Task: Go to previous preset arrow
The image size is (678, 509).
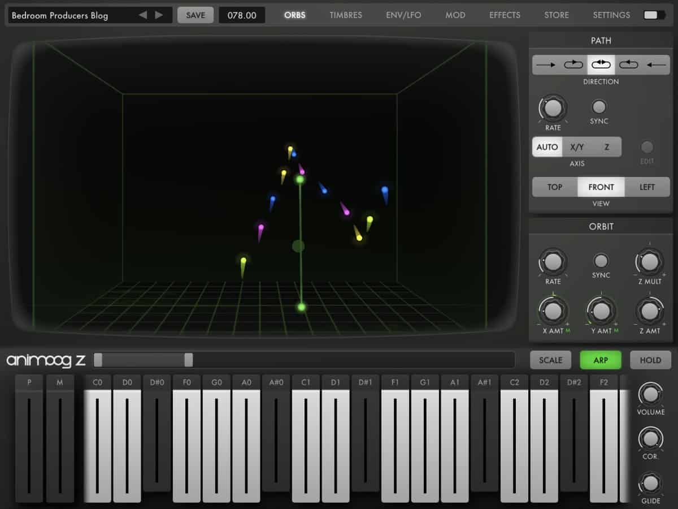Action: click(x=143, y=15)
